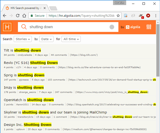Click the red play-button extension icon
The width and height of the screenshot is (160, 133).
[148, 16]
